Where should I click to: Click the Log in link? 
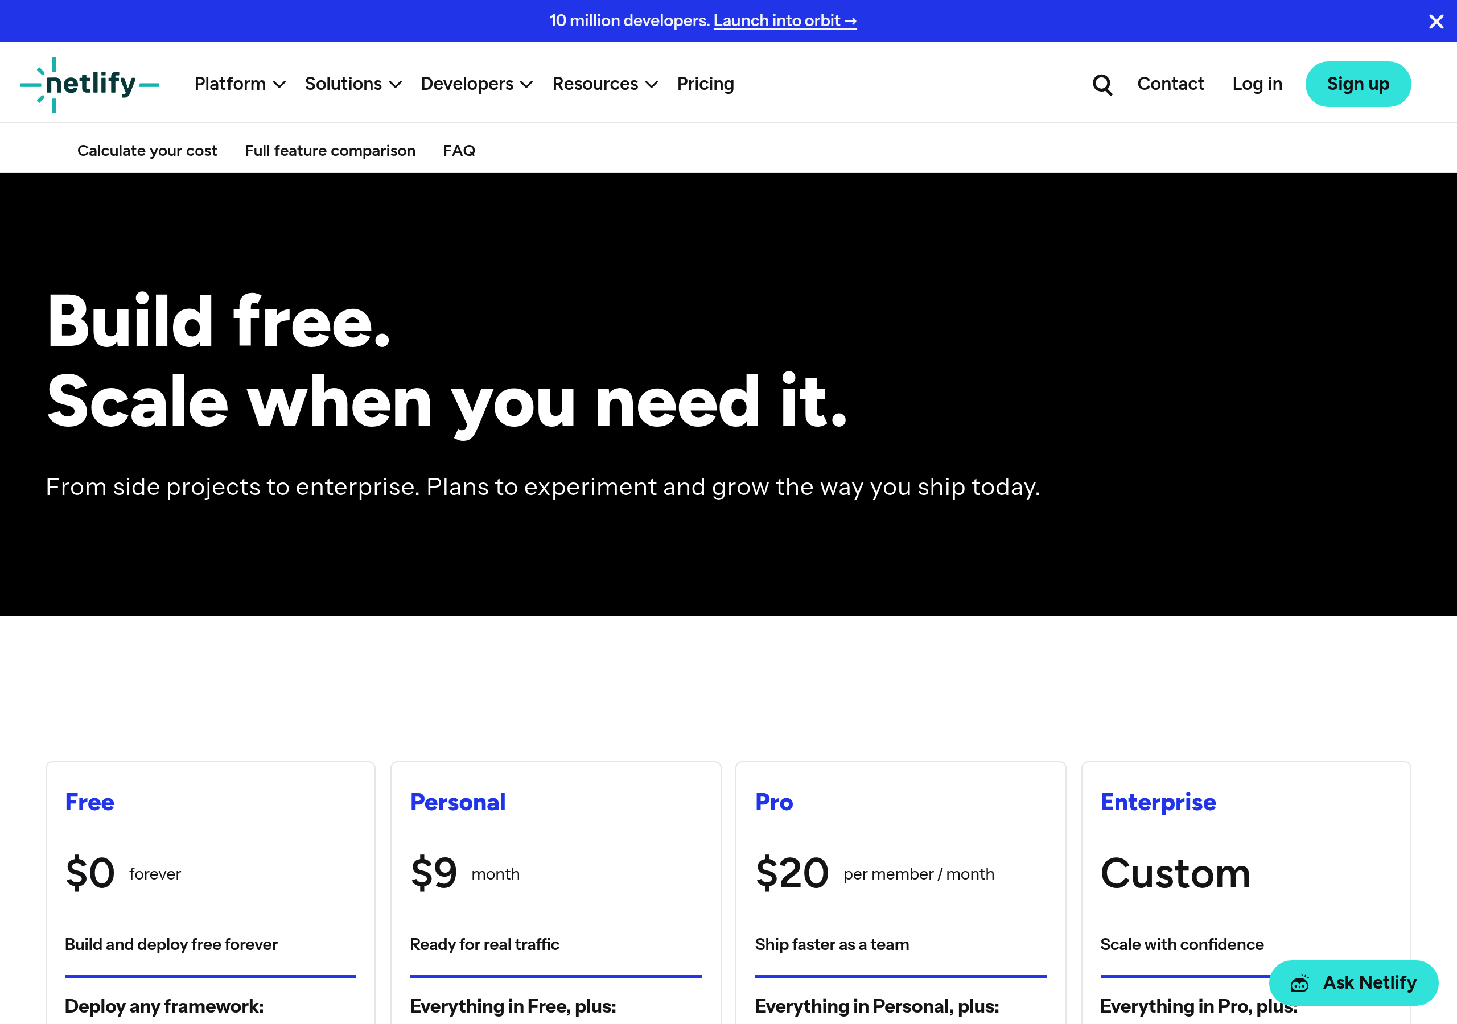pos(1257,84)
